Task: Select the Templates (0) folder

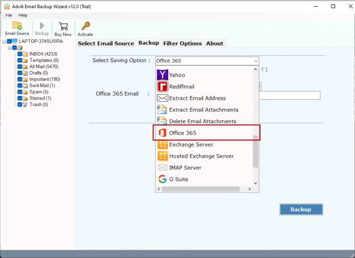Action: 44,60
